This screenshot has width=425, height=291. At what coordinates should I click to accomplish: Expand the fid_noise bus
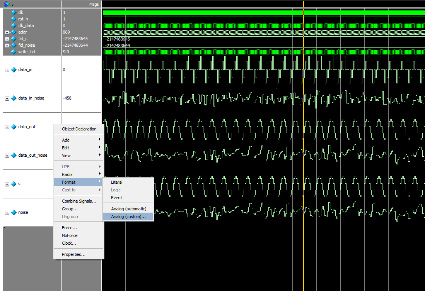click(7, 46)
